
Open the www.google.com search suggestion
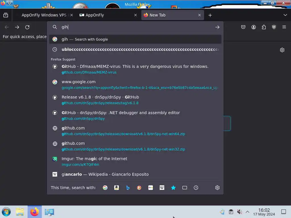pos(135,85)
